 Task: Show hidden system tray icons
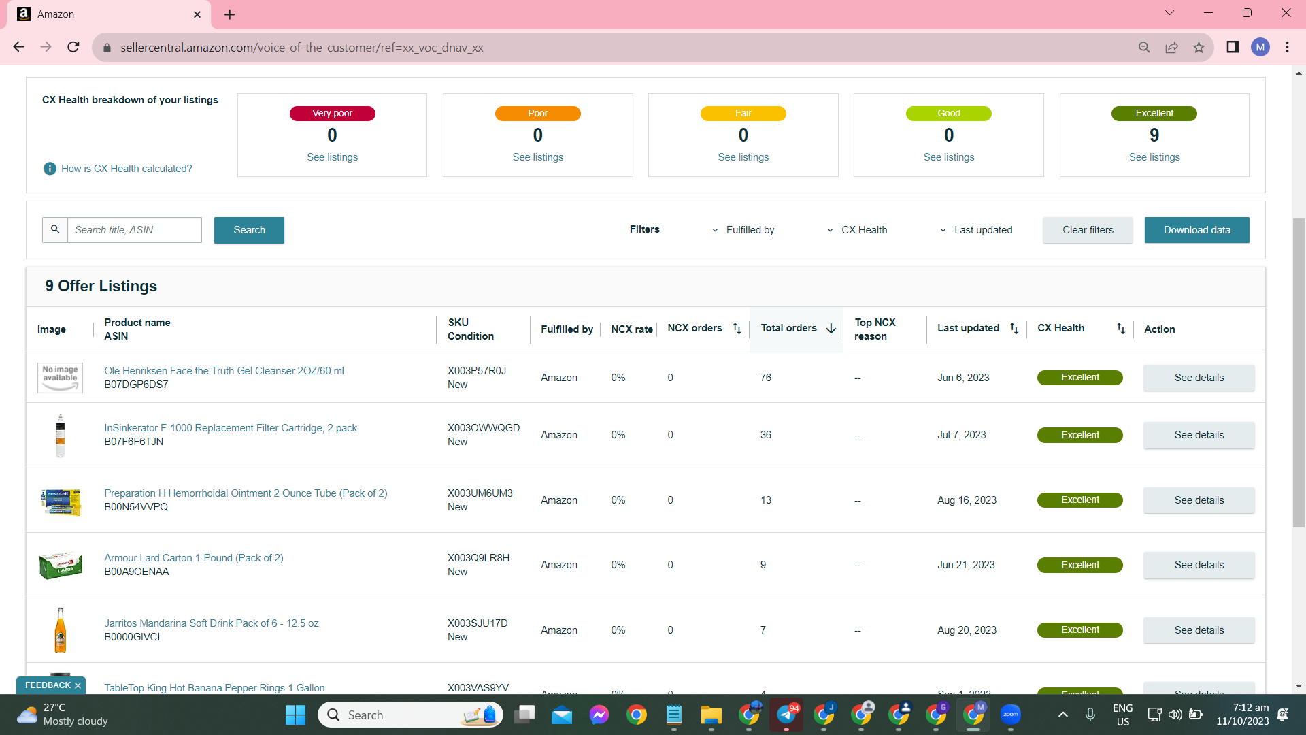point(1063,715)
